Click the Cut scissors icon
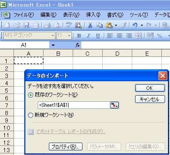Screen dimensions: 170x155 click(90, 25)
